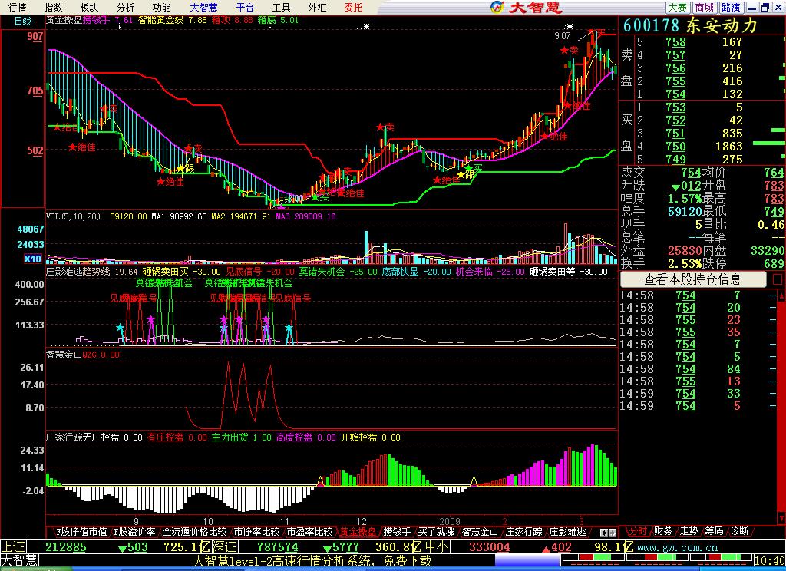786x571 pixels.
Task: Open the 分析 menu
Action: pyautogui.click(x=125, y=8)
